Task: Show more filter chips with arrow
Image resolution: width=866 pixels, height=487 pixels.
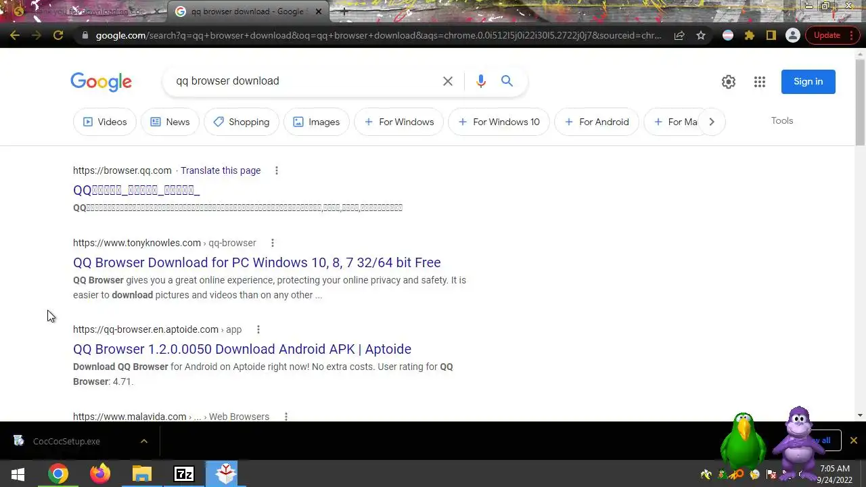Action: tap(712, 122)
